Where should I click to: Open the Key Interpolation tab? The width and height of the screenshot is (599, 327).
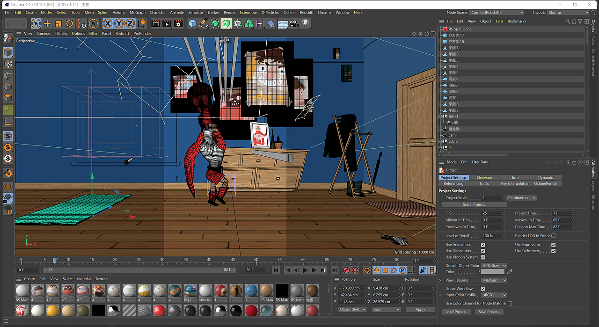click(x=515, y=183)
